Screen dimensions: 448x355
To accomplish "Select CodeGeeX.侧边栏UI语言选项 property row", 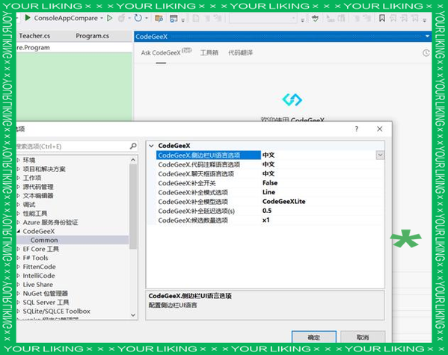I will point(208,155).
